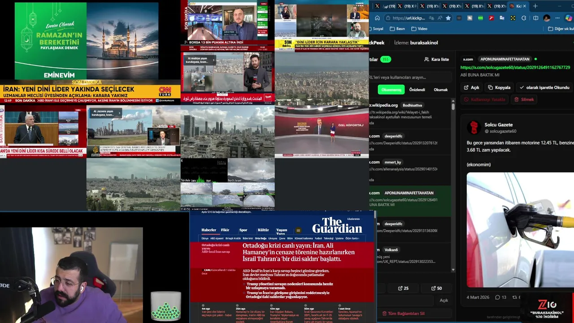Viewport: 574px width, 323px height.
Task: Click the Ukrayna subnav item on Guardian
Action: pos(273,239)
